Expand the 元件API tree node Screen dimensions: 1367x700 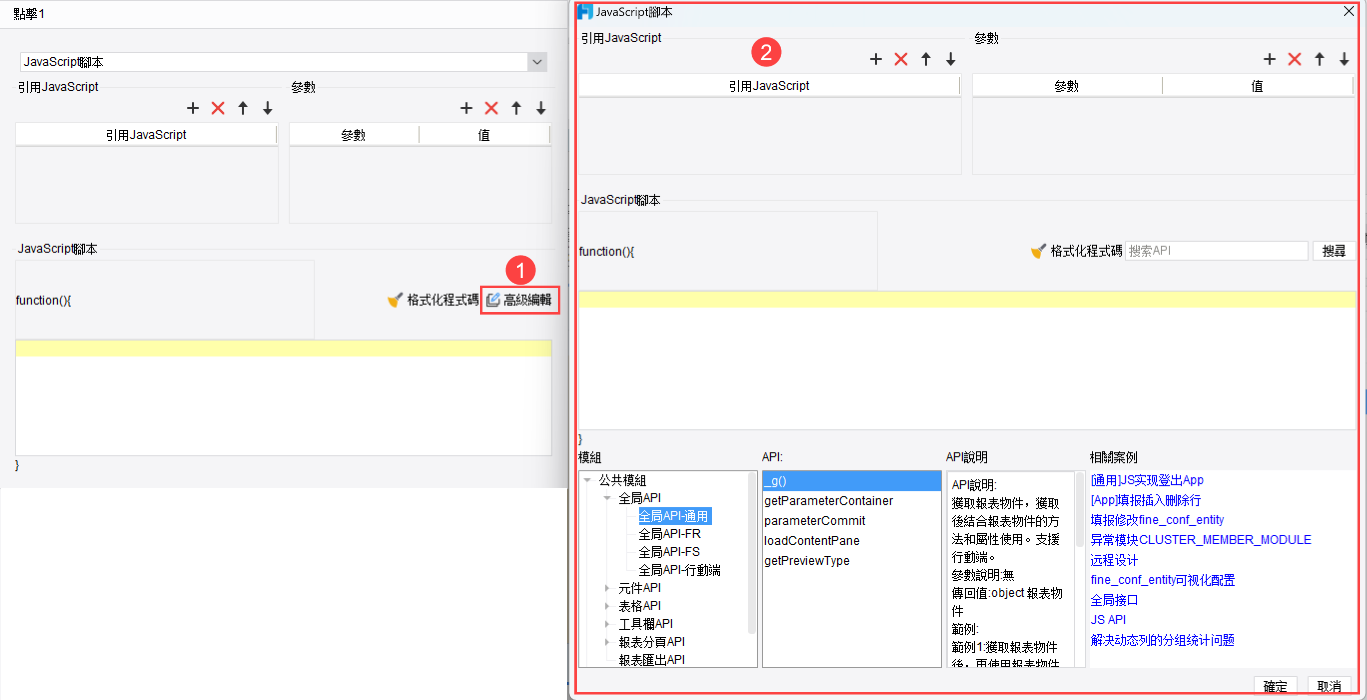tap(608, 588)
